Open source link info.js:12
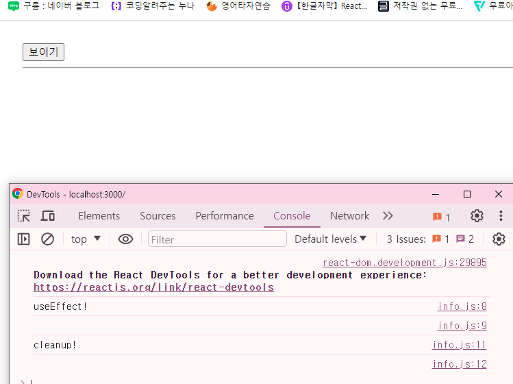Screen dimensions: 513x384 (x=460, y=364)
